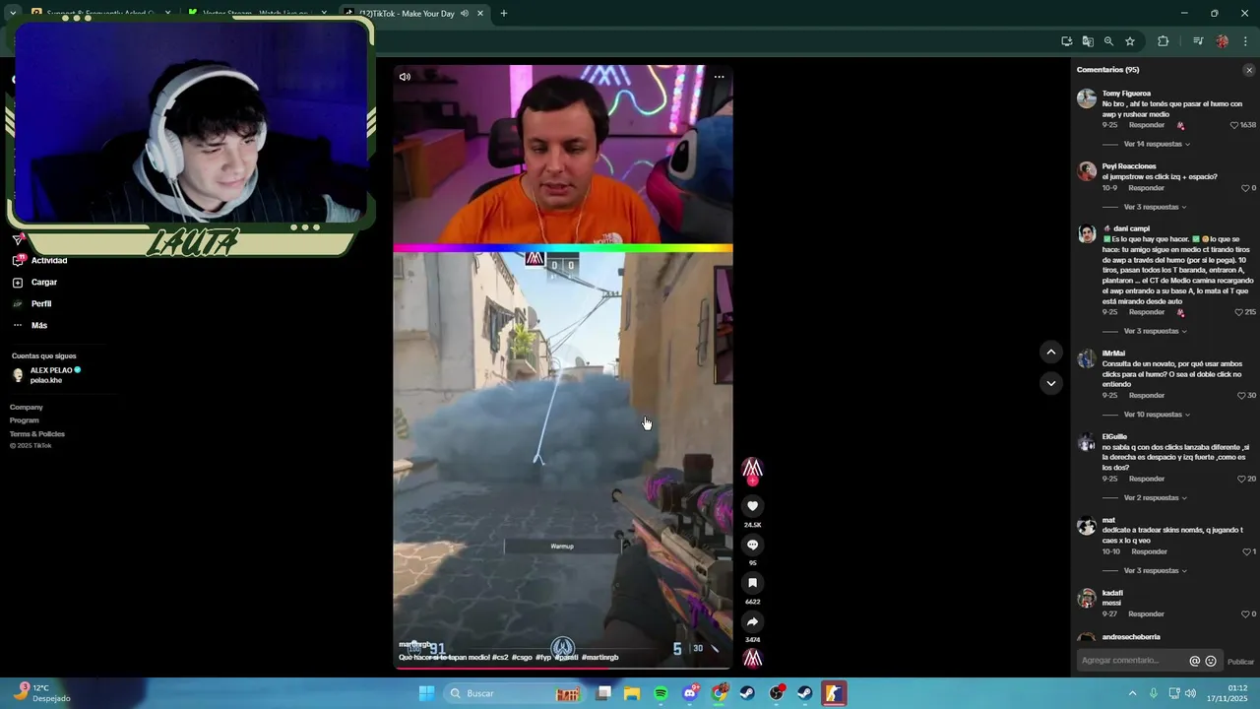
Task: Save video with the bookmark icon
Action: (x=752, y=583)
